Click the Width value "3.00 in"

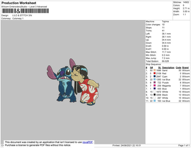point(186,11)
